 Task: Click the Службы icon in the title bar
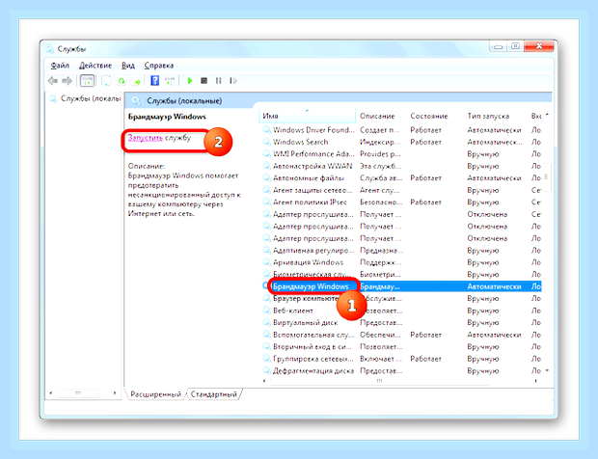click(49, 49)
